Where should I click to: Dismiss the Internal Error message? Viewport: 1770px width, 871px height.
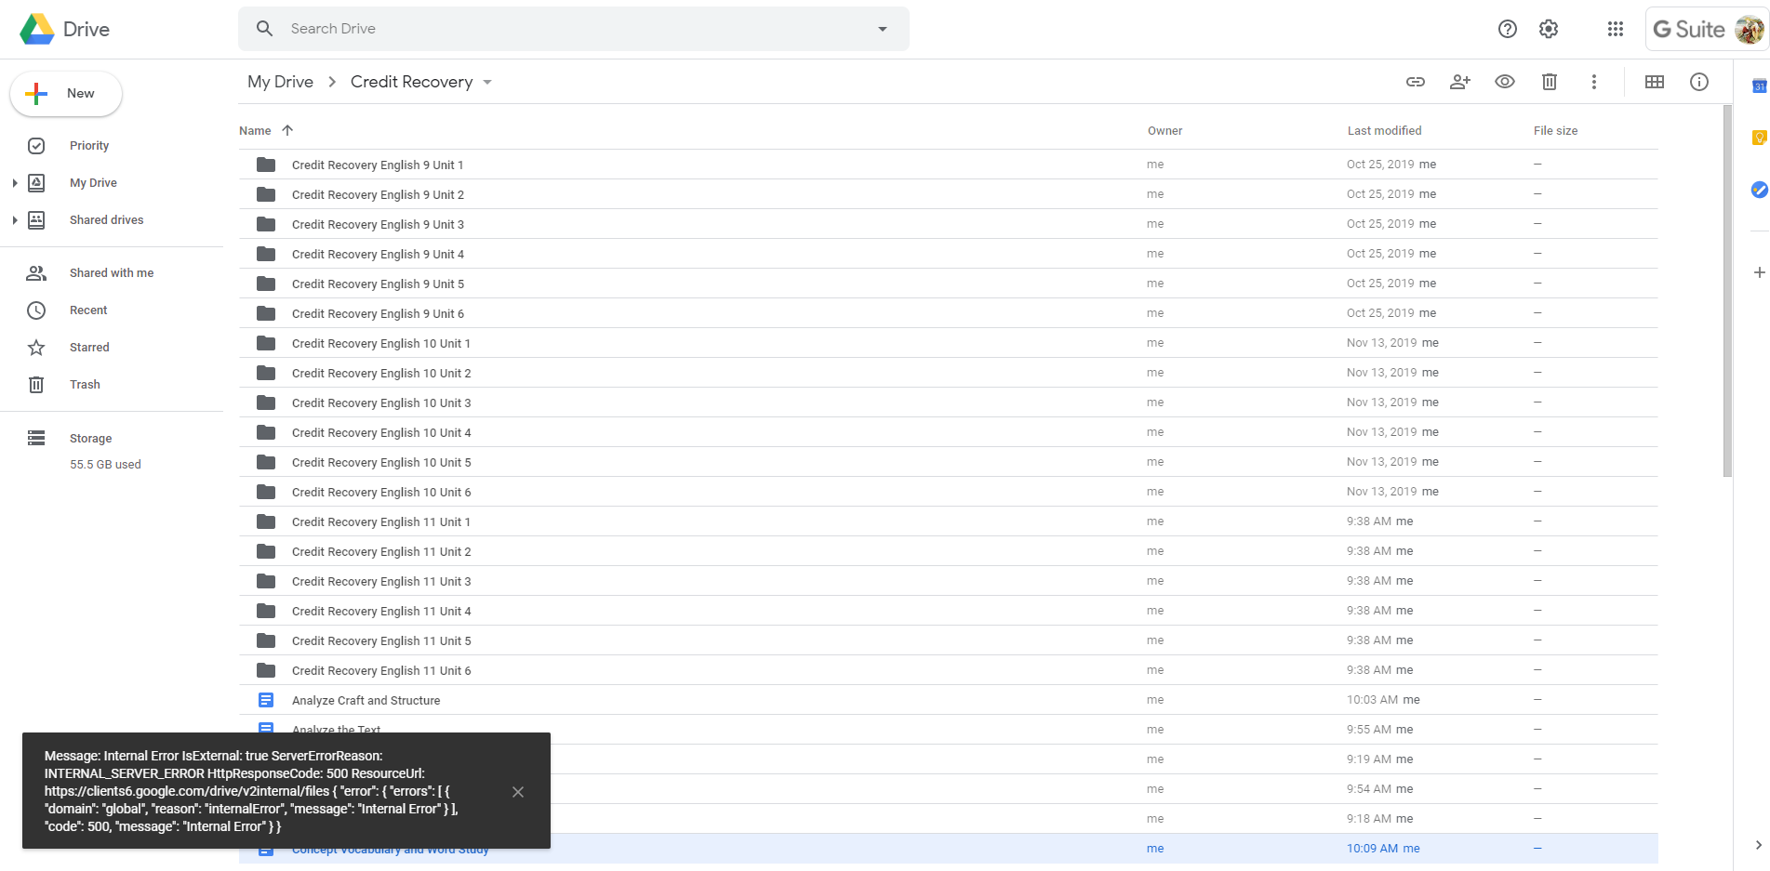click(x=518, y=792)
